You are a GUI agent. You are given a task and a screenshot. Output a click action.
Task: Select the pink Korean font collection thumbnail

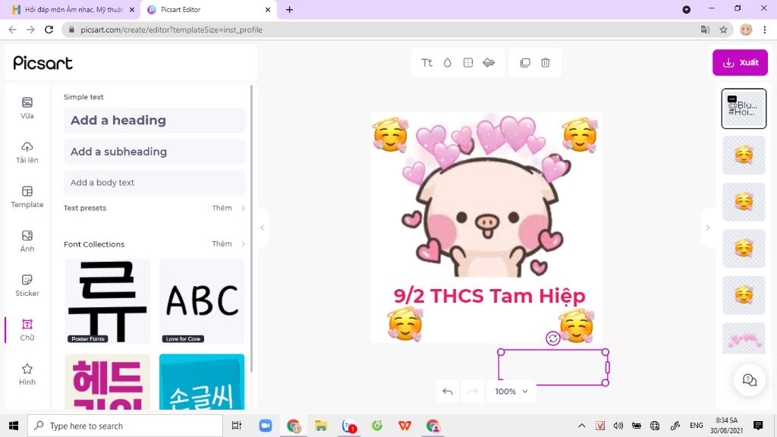108,382
